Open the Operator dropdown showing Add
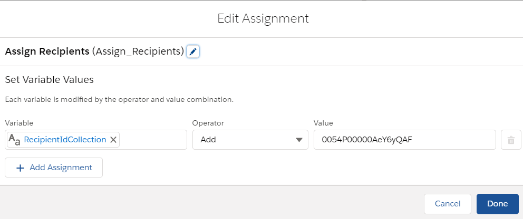 [x=250, y=140]
